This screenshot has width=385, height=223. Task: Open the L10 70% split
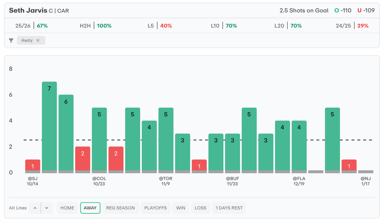224,26
